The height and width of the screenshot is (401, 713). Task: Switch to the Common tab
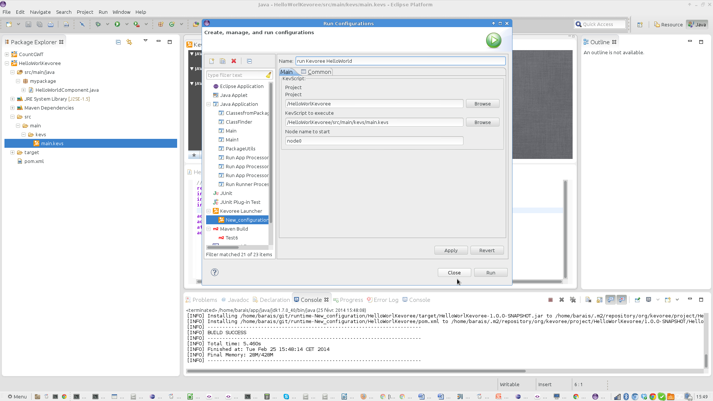(x=316, y=72)
